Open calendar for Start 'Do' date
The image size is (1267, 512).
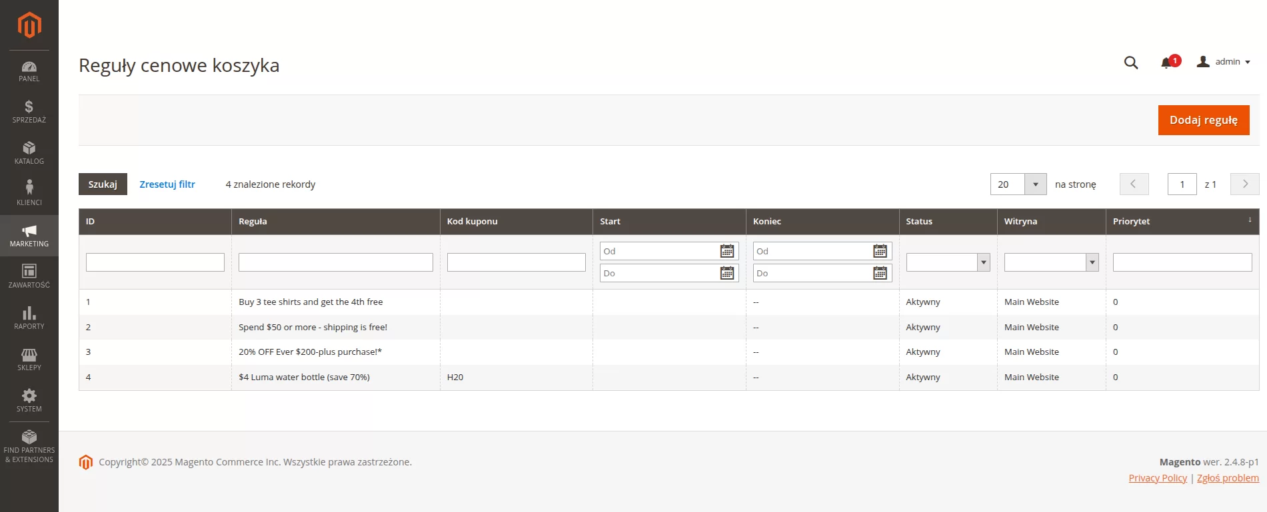click(x=727, y=273)
